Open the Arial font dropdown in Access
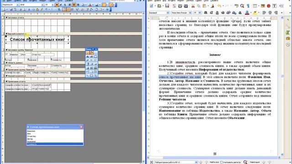The width and height of the screenshot is (292, 164). [x=42, y=5]
